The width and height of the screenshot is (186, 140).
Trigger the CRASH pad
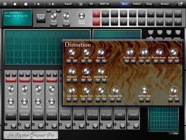[133, 115]
